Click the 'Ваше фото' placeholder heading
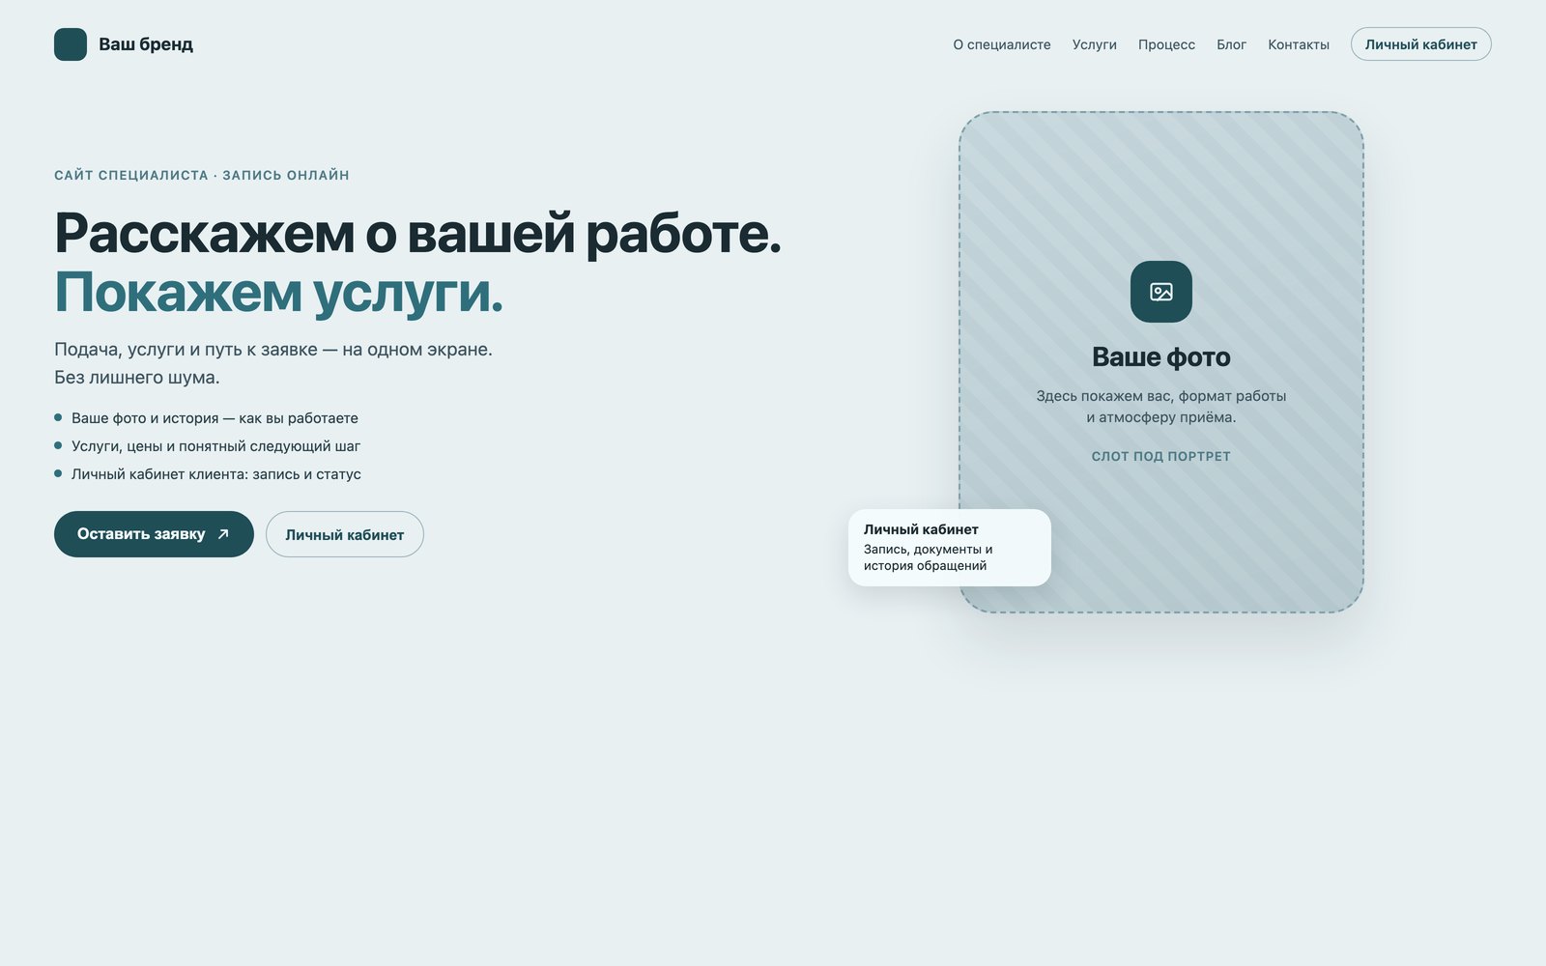1546x966 pixels. [1161, 356]
